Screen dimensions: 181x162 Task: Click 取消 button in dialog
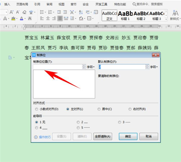[x=148, y=136]
